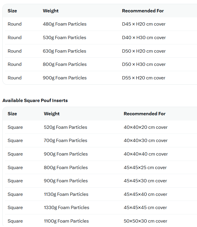Click the Available Square Pouf Inserts heading
Viewport: 197px width, 227px height.
click(x=35, y=101)
